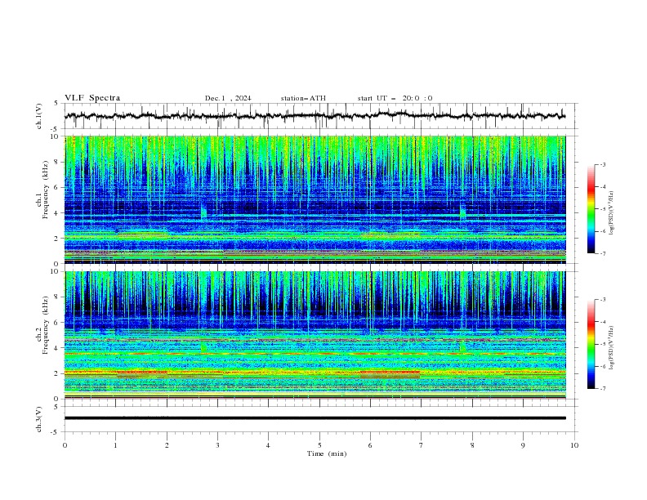Click the upper PSD color scale bar

pos(591,209)
